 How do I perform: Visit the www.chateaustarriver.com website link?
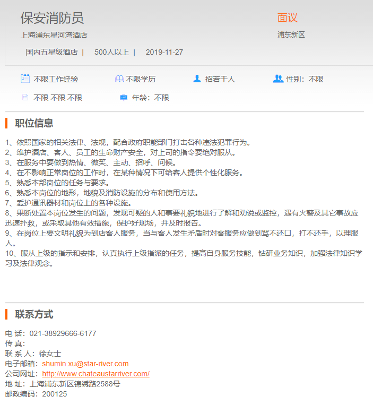pyautogui.click(x=96, y=374)
